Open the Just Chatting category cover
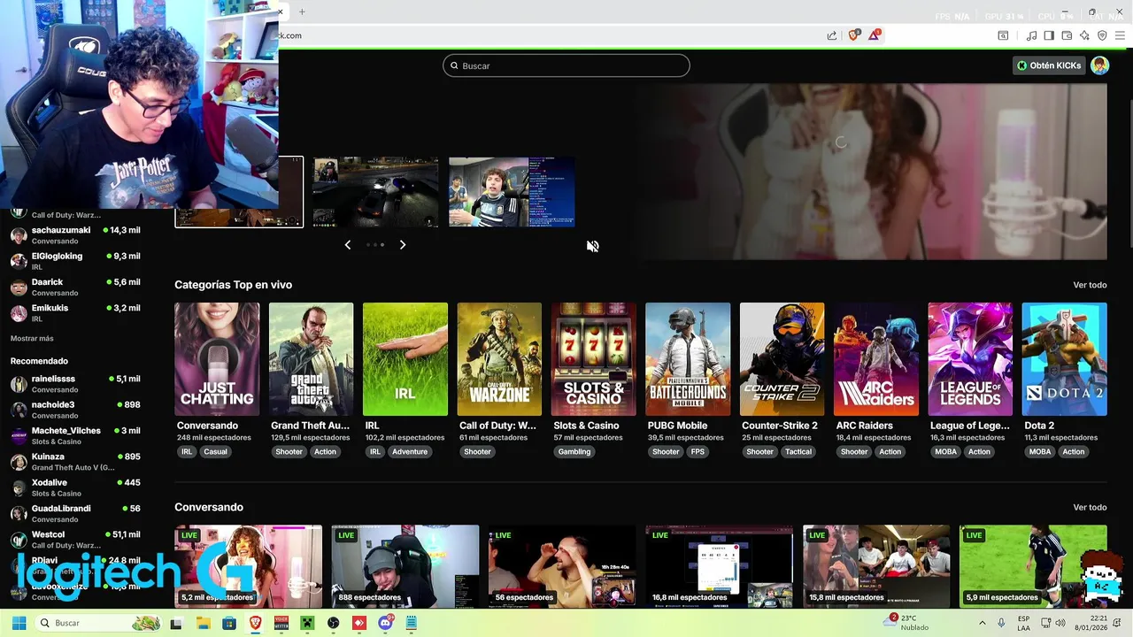 click(217, 359)
